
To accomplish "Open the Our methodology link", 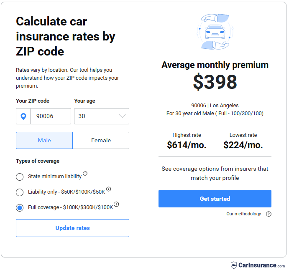I will tap(243, 214).
